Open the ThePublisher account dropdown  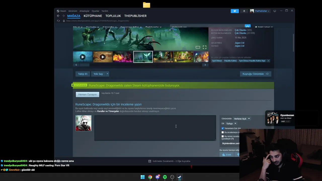click(x=262, y=11)
